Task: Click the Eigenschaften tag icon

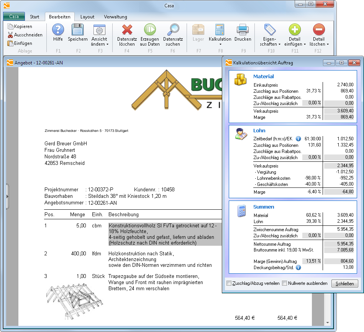Action: 270,30
